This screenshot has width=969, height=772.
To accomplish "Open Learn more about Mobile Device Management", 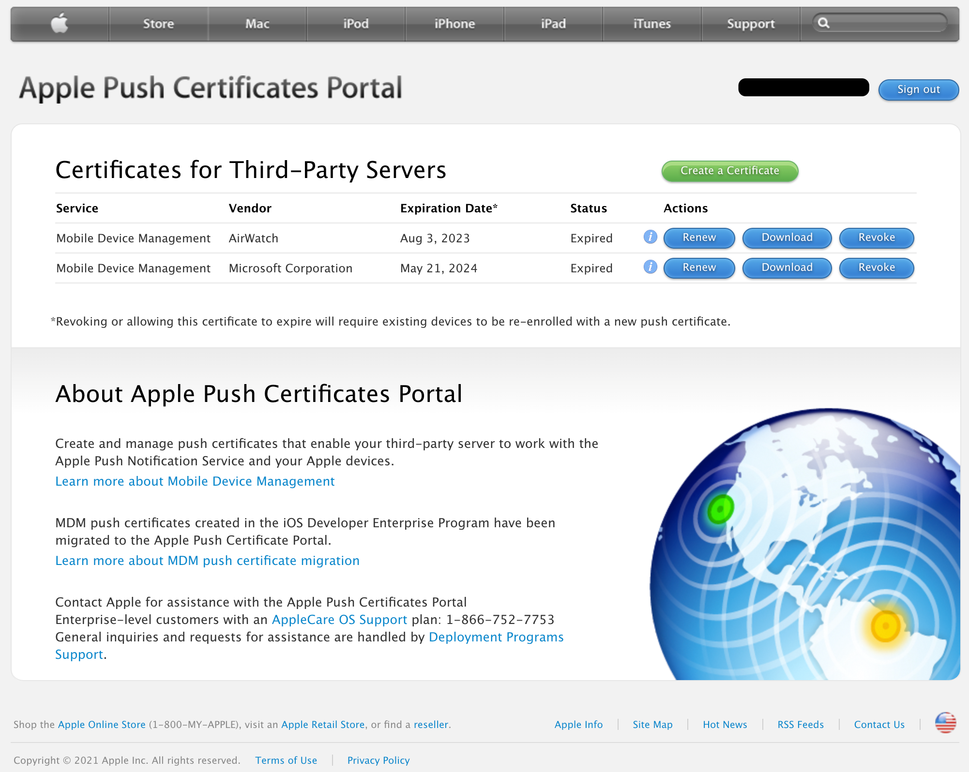I will (x=195, y=481).
